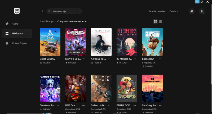The width and height of the screenshot is (212, 114).
Task: Open options menu for Ghostwire Tokyo
Action: click(58, 105)
